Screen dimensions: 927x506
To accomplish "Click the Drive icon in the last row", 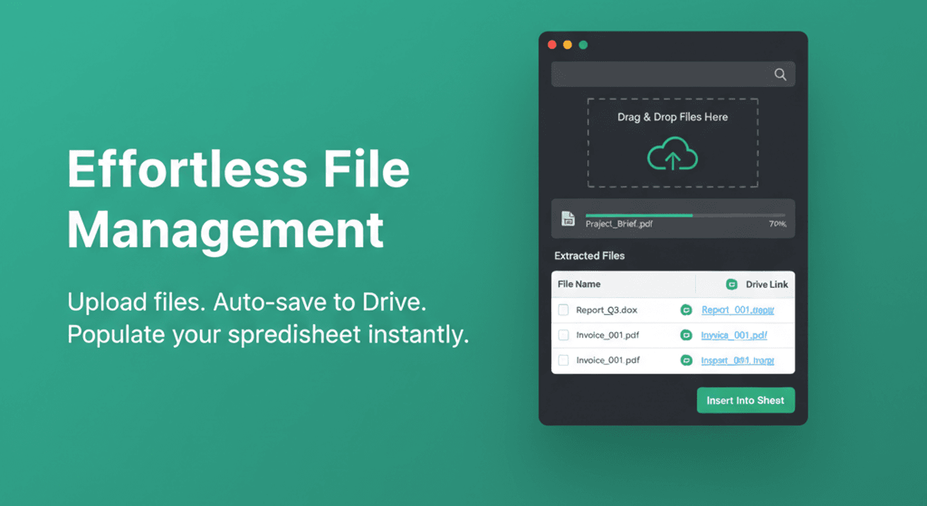I will (x=685, y=360).
